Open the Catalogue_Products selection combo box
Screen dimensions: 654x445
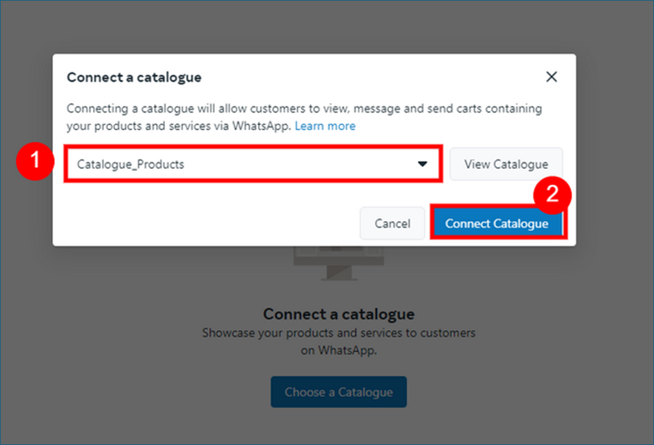(253, 164)
